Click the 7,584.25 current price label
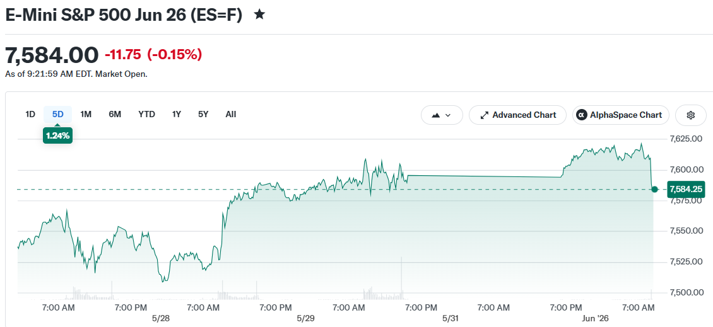 point(686,189)
